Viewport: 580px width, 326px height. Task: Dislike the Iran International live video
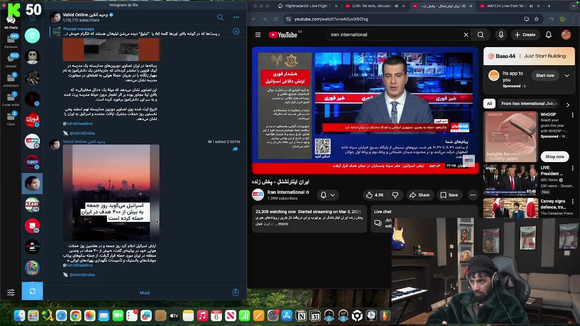pos(395,195)
